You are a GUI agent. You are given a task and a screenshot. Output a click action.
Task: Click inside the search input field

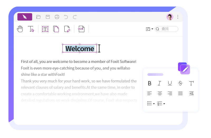pos(169,29)
